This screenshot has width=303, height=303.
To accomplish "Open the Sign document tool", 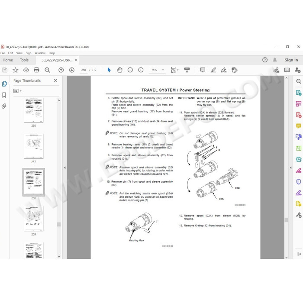I will coord(224,70).
